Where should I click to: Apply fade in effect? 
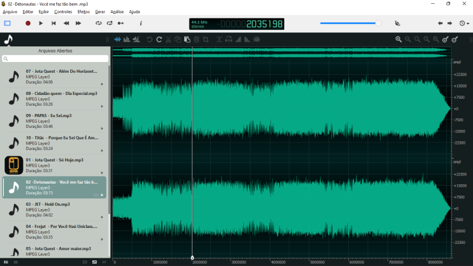(238, 39)
